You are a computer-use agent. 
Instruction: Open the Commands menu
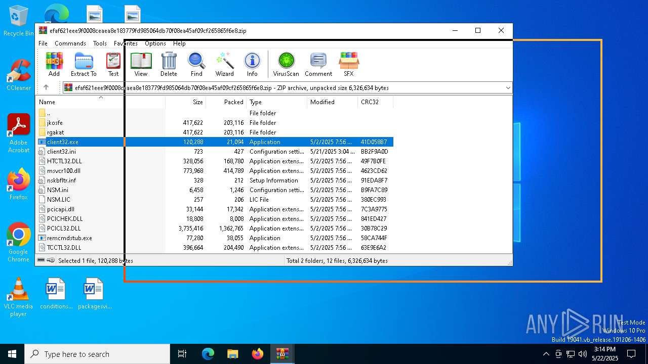[x=70, y=43]
